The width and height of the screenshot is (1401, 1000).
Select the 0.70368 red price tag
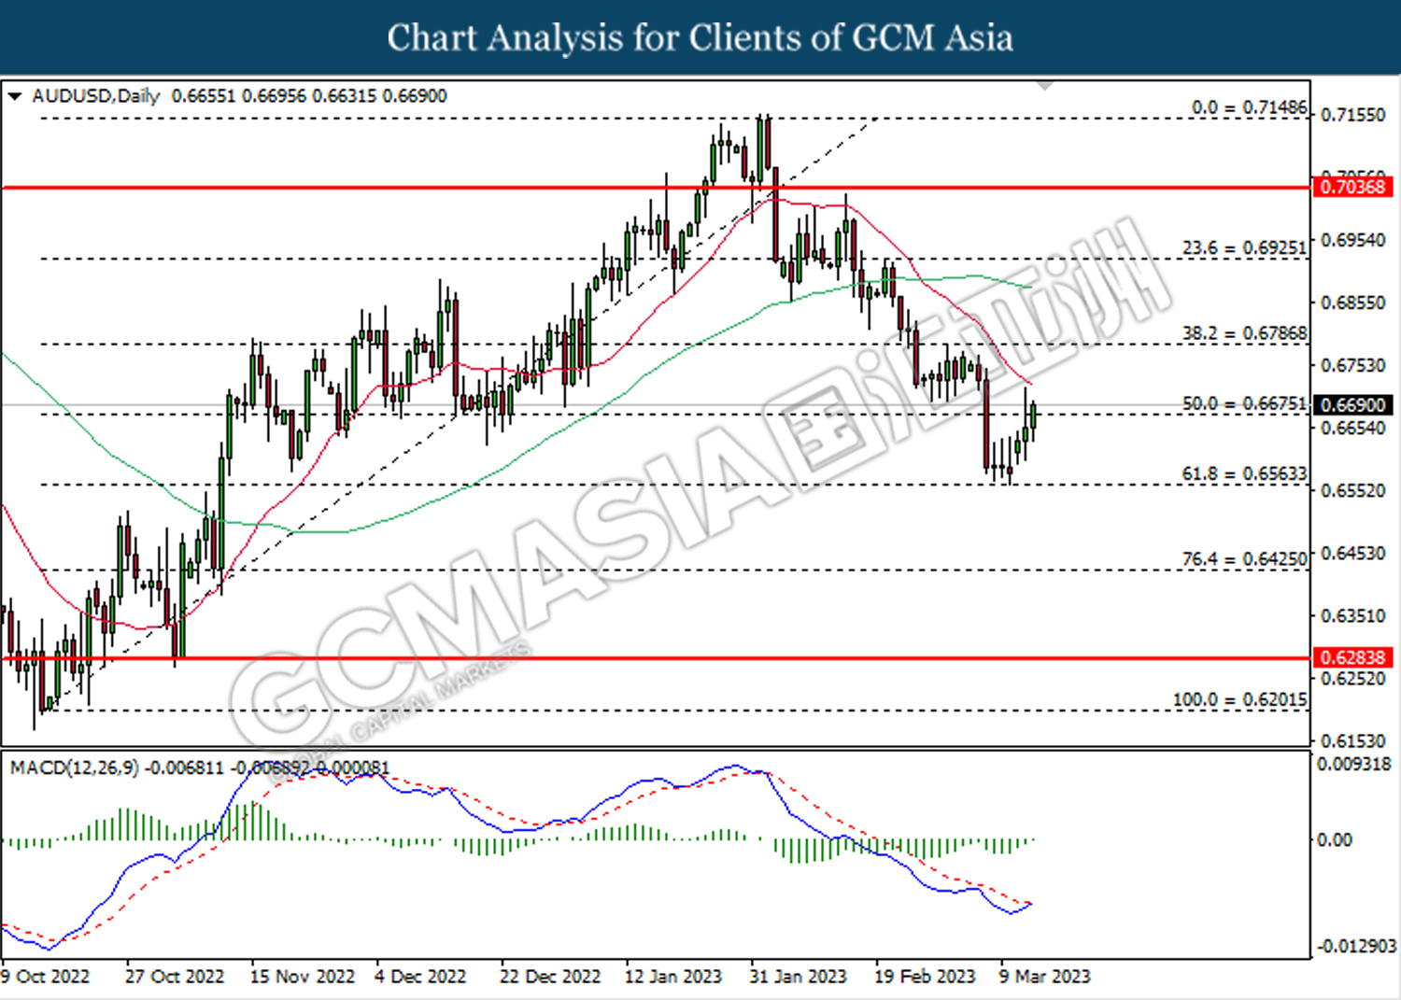pos(1352,187)
